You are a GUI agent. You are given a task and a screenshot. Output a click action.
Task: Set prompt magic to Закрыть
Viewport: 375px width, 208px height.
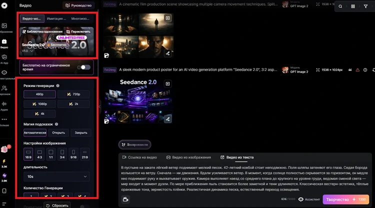point(81,132)
